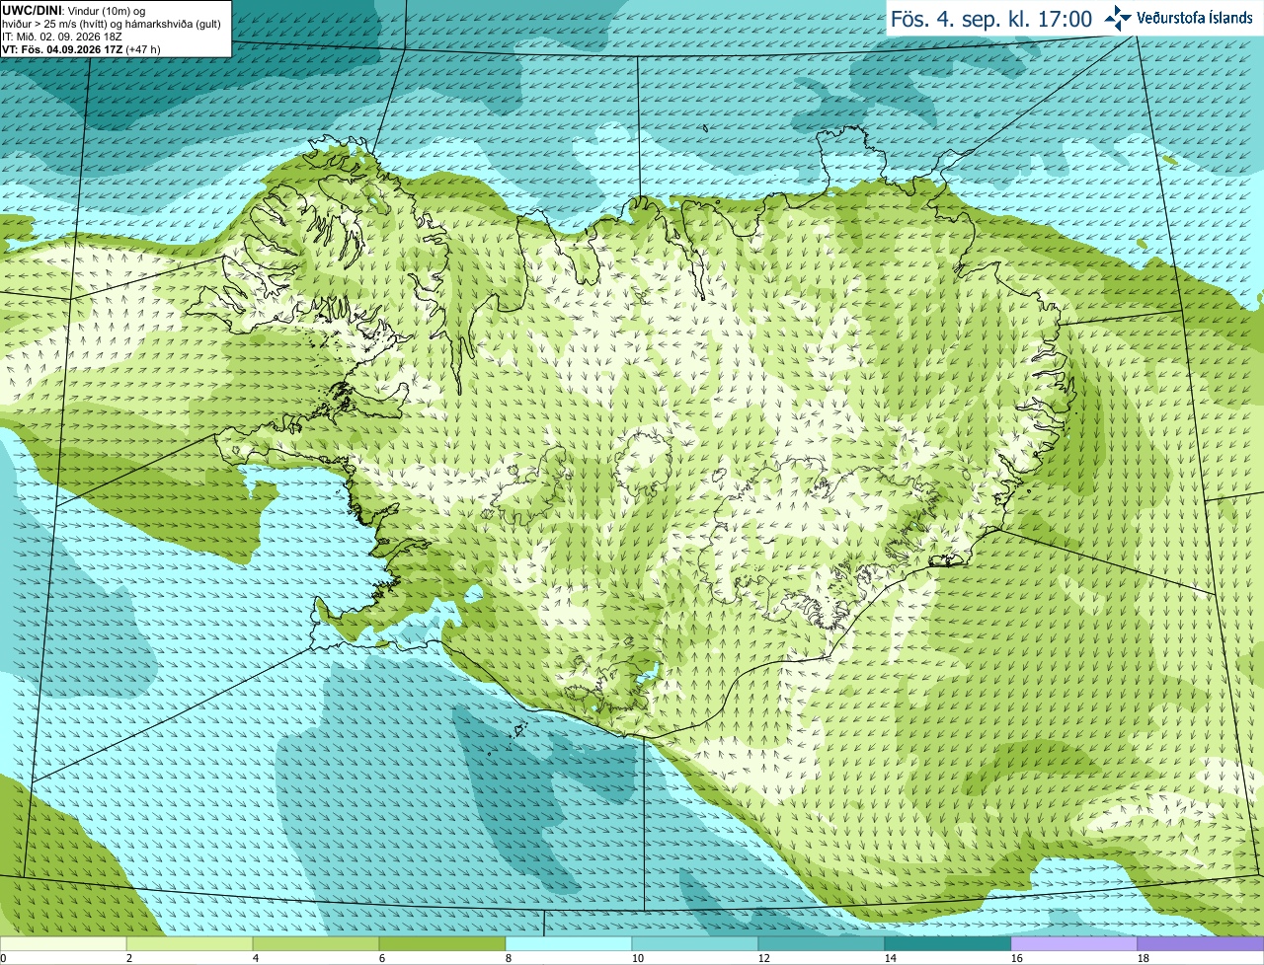1264x965 pixels.
Task: Select the 10–12 m/s turquoise legend swatch
Action: coord(695,943)
